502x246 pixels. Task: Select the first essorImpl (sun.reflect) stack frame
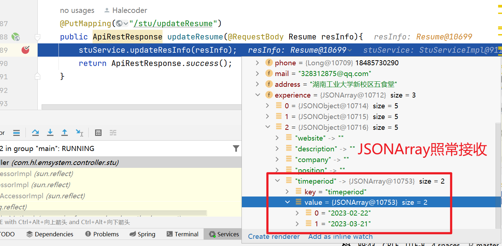point(121,174)
